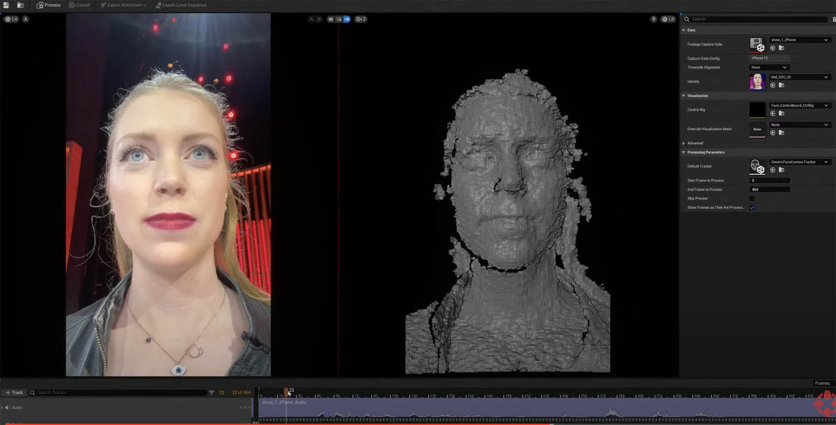
Task: Open the GenericFaceContourTracker dropdown
Action: point(799,162)
